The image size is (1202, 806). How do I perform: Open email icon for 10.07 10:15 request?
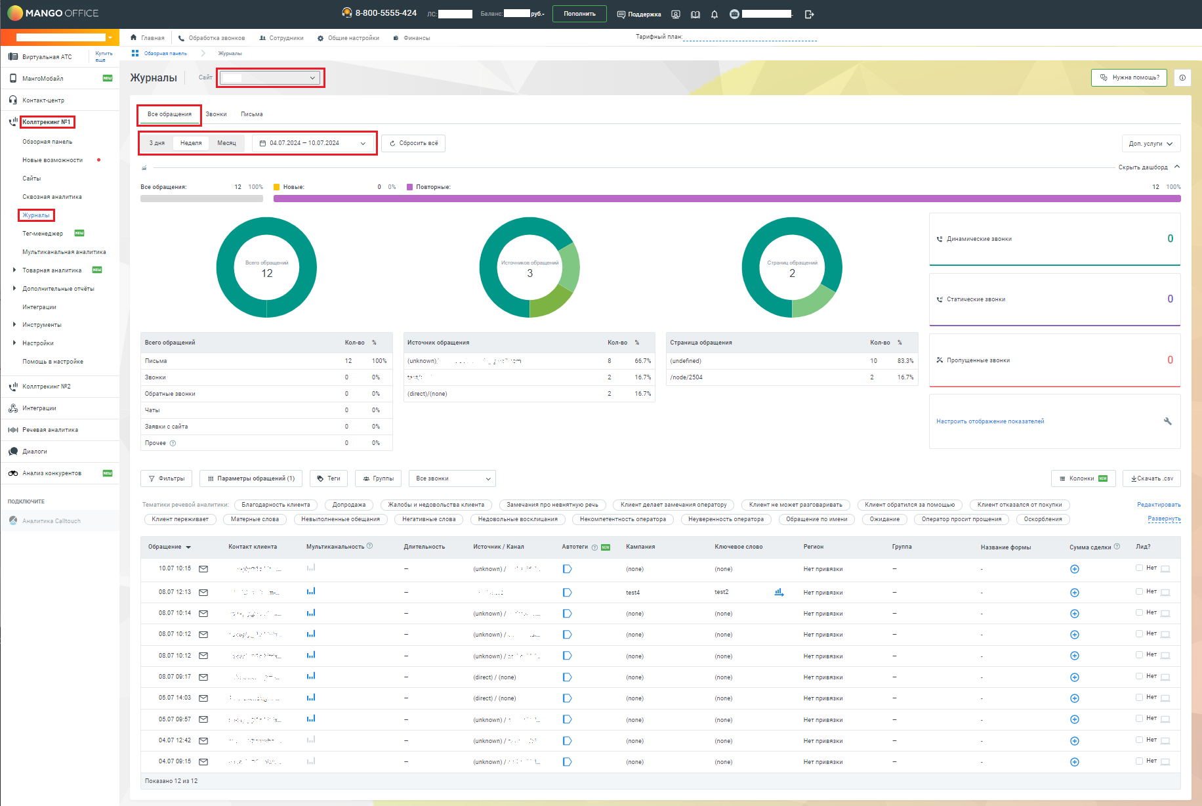coord(203,569)
